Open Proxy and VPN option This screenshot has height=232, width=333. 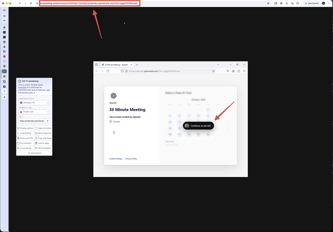[x=25, y=138]
